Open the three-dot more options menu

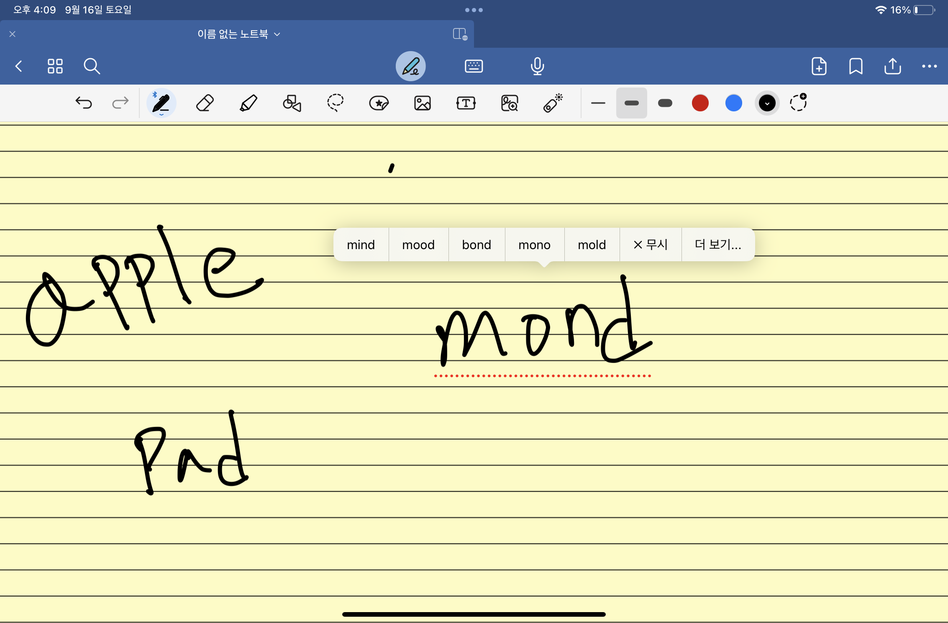pyautogui.click(x=929, y=66)
